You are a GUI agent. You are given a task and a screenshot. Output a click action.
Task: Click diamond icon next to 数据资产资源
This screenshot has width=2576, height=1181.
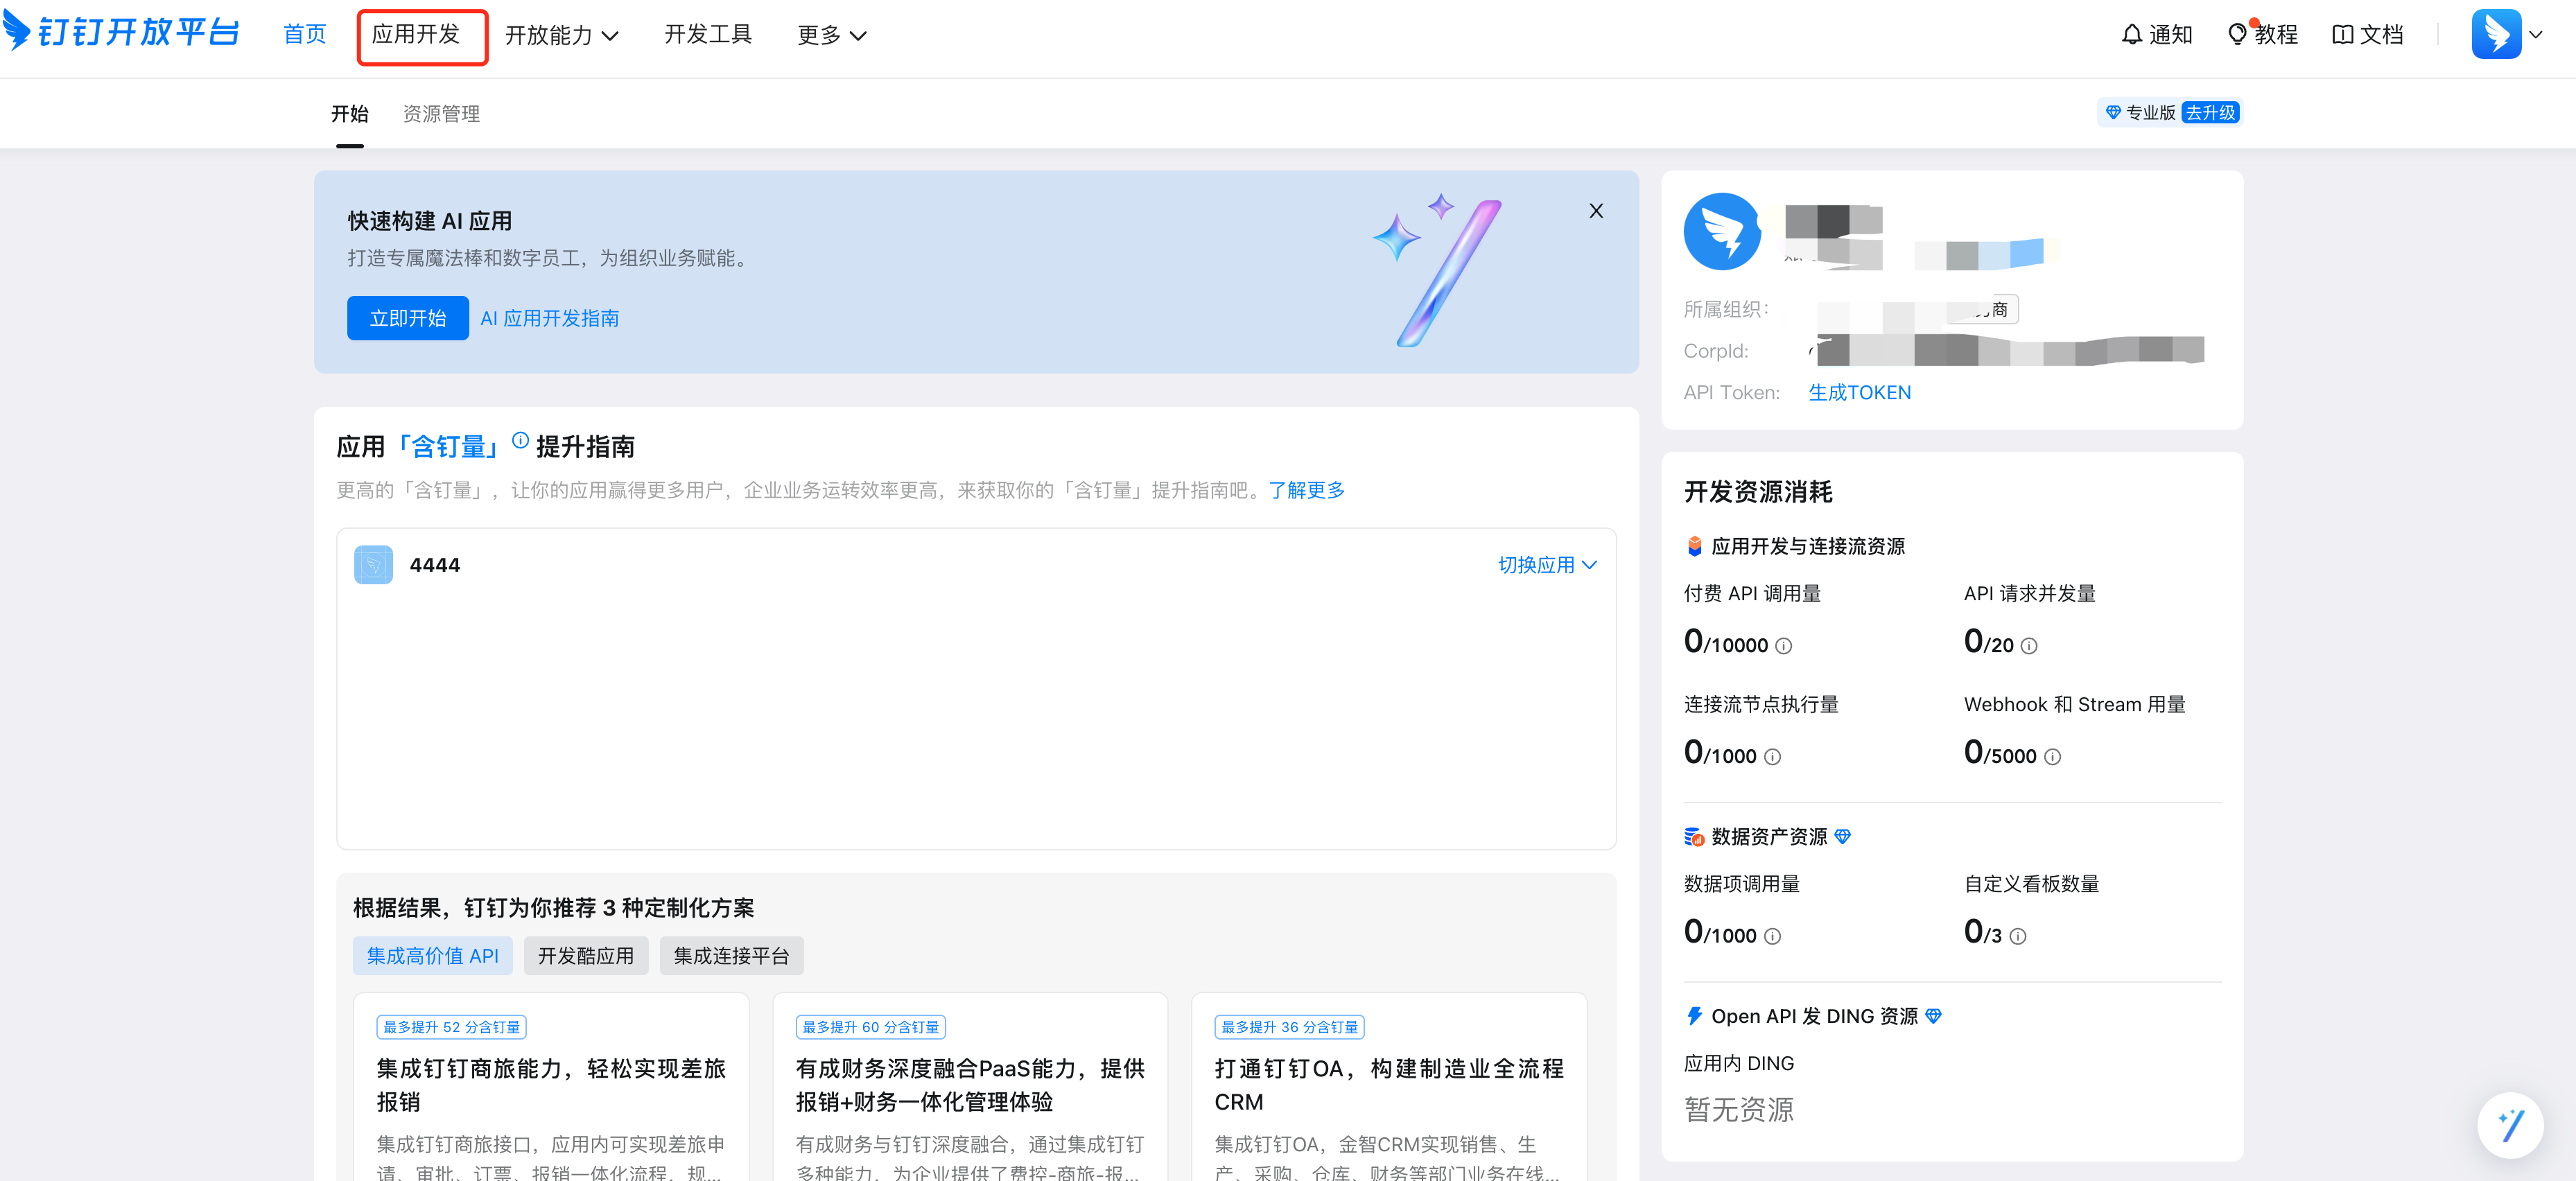point(1843,836)
